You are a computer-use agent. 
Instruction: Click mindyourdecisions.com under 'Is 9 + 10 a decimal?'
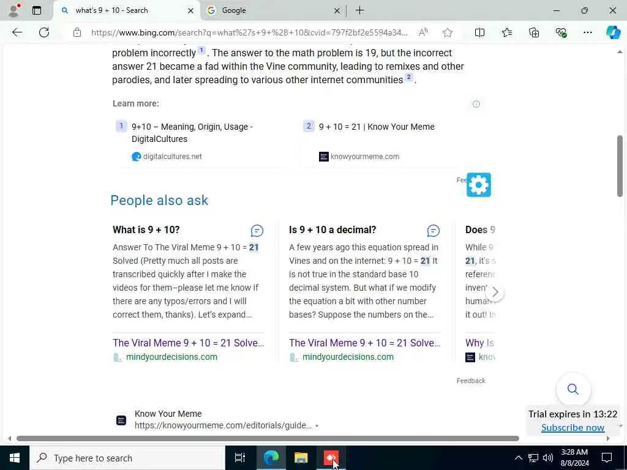(348, 357)
